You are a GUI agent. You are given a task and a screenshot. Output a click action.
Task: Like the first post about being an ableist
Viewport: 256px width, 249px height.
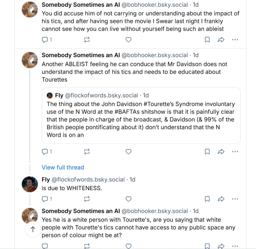[x=129, y=40]
